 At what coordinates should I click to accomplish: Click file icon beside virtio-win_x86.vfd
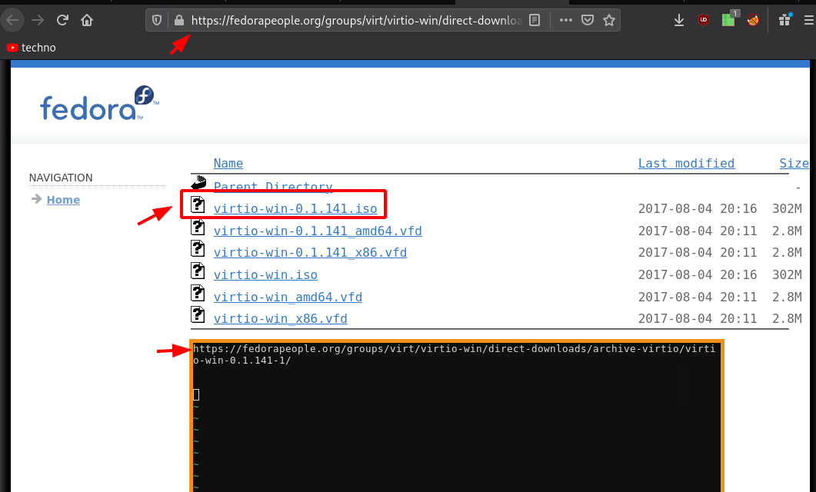(x=198, y=314)
